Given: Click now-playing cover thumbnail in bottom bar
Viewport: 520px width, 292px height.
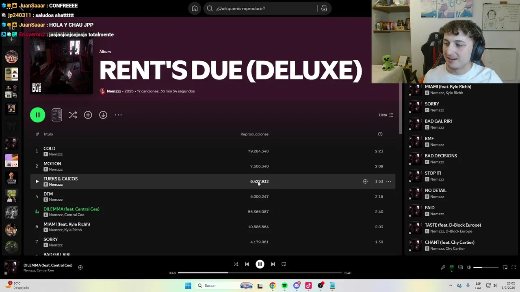Looking at the screenshot, I should pyautogui.click(x=11, y=268).
